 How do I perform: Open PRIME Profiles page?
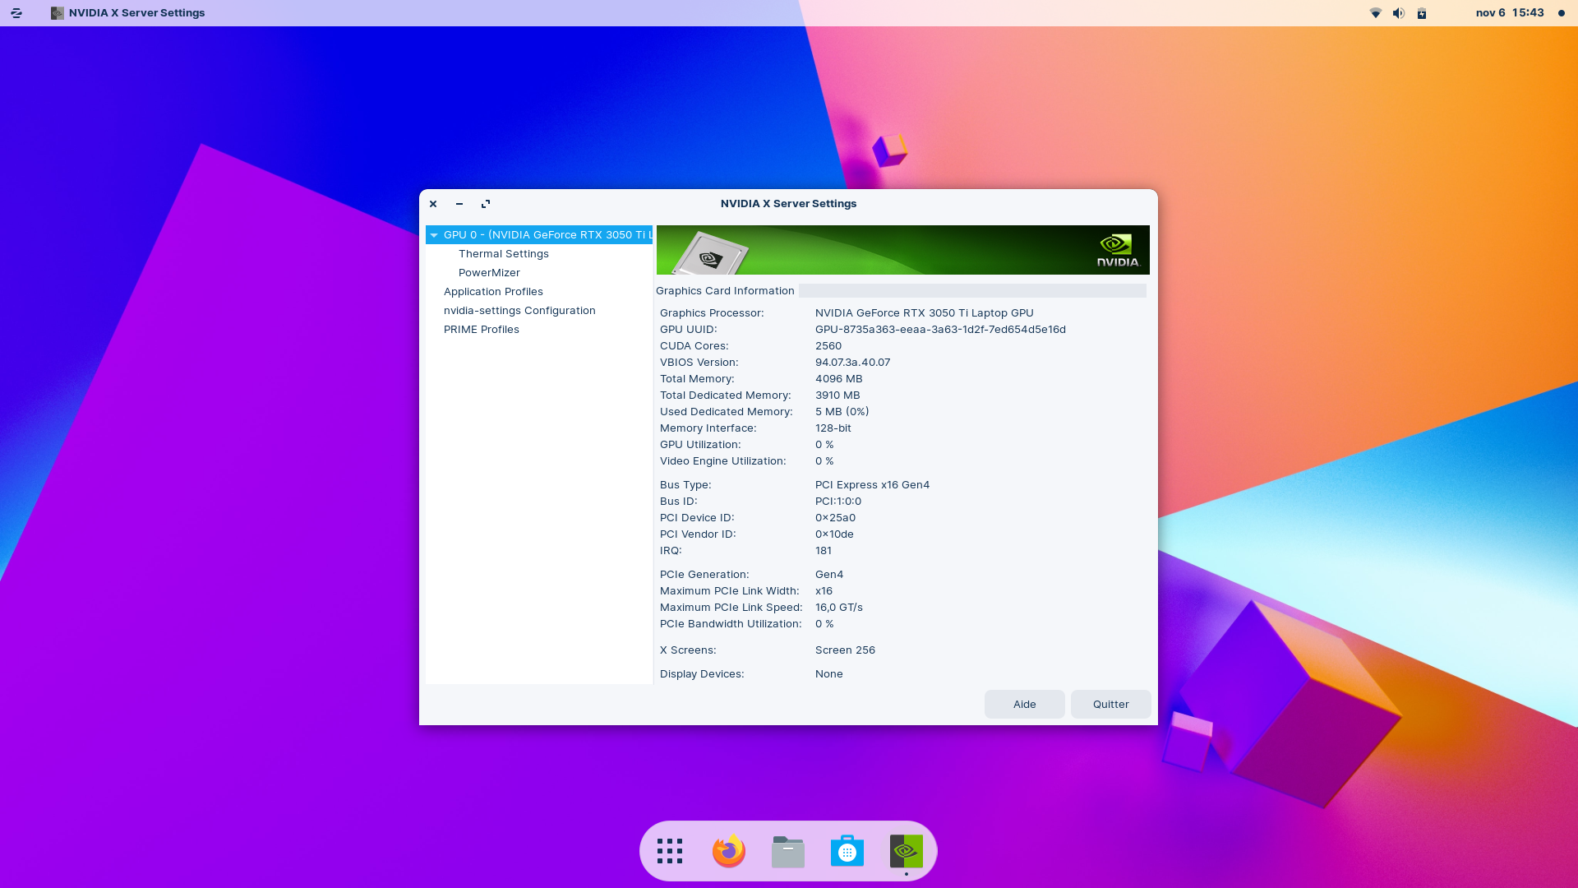(481, 330)
